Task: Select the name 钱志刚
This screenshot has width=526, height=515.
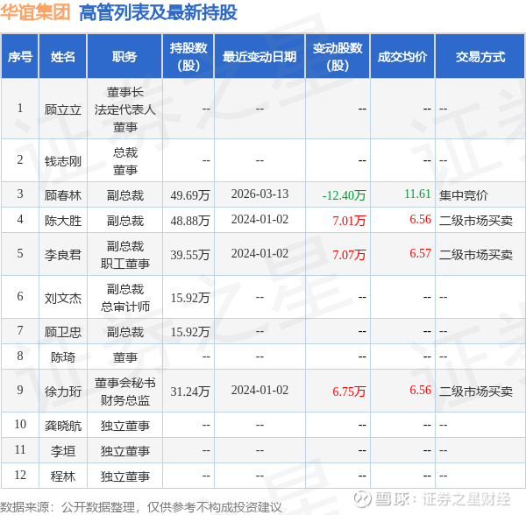Action: (x=63, y=161)
